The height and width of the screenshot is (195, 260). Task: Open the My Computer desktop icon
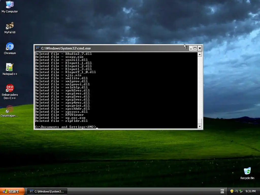tap(10, 7)
